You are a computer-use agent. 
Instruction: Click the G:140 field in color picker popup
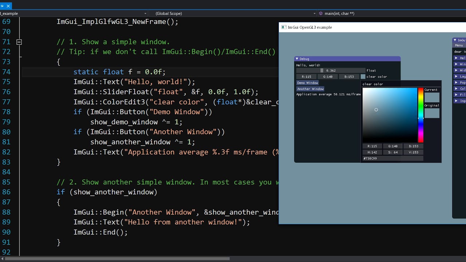click(x=393, y=146)
